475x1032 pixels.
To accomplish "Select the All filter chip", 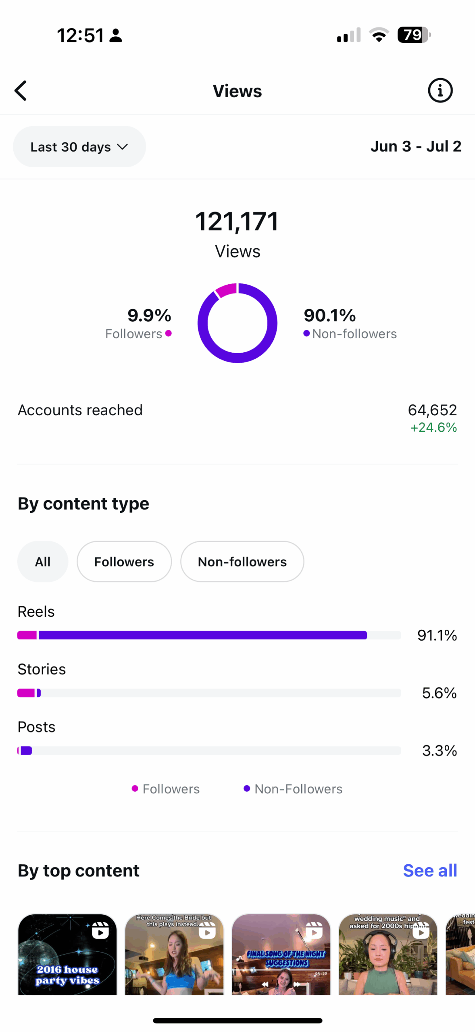I will click(43, 562).
